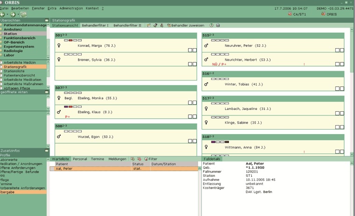Collapse the geöffnete Akten panel
This screenshot has width=355, height=216.
pyautogui.click(x=47, y=92)
